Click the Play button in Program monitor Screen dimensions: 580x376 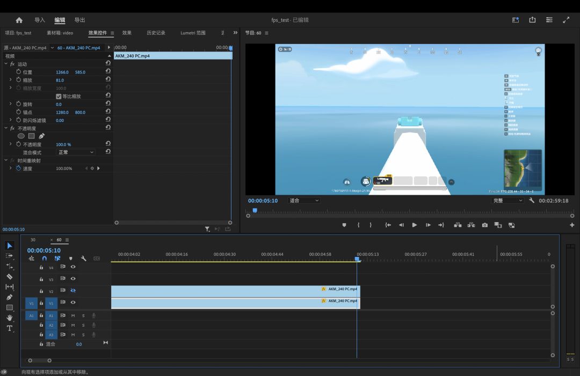point(415,225)
